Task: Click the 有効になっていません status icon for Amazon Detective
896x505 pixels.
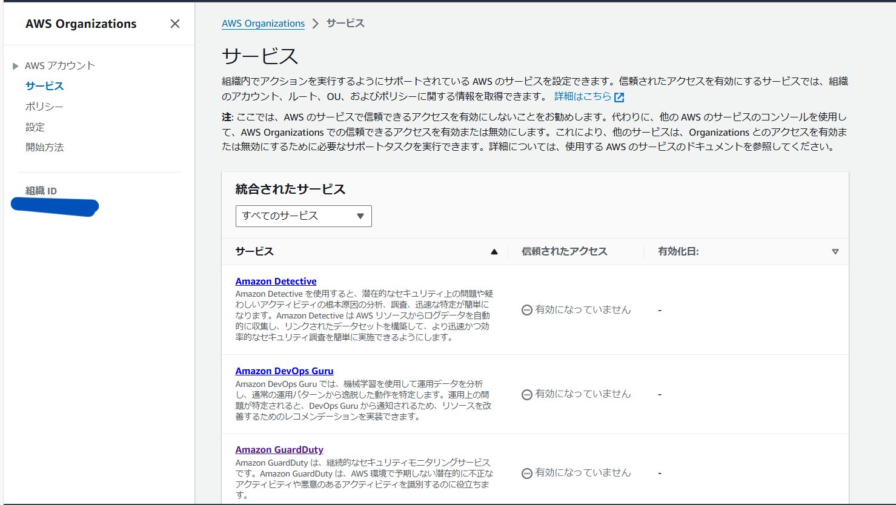Action: [526, 310]
